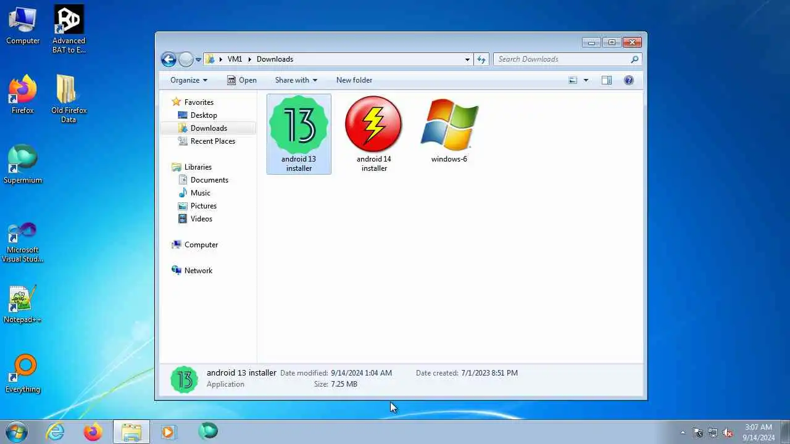Select the Computer desktop icon

click(23, 26)
